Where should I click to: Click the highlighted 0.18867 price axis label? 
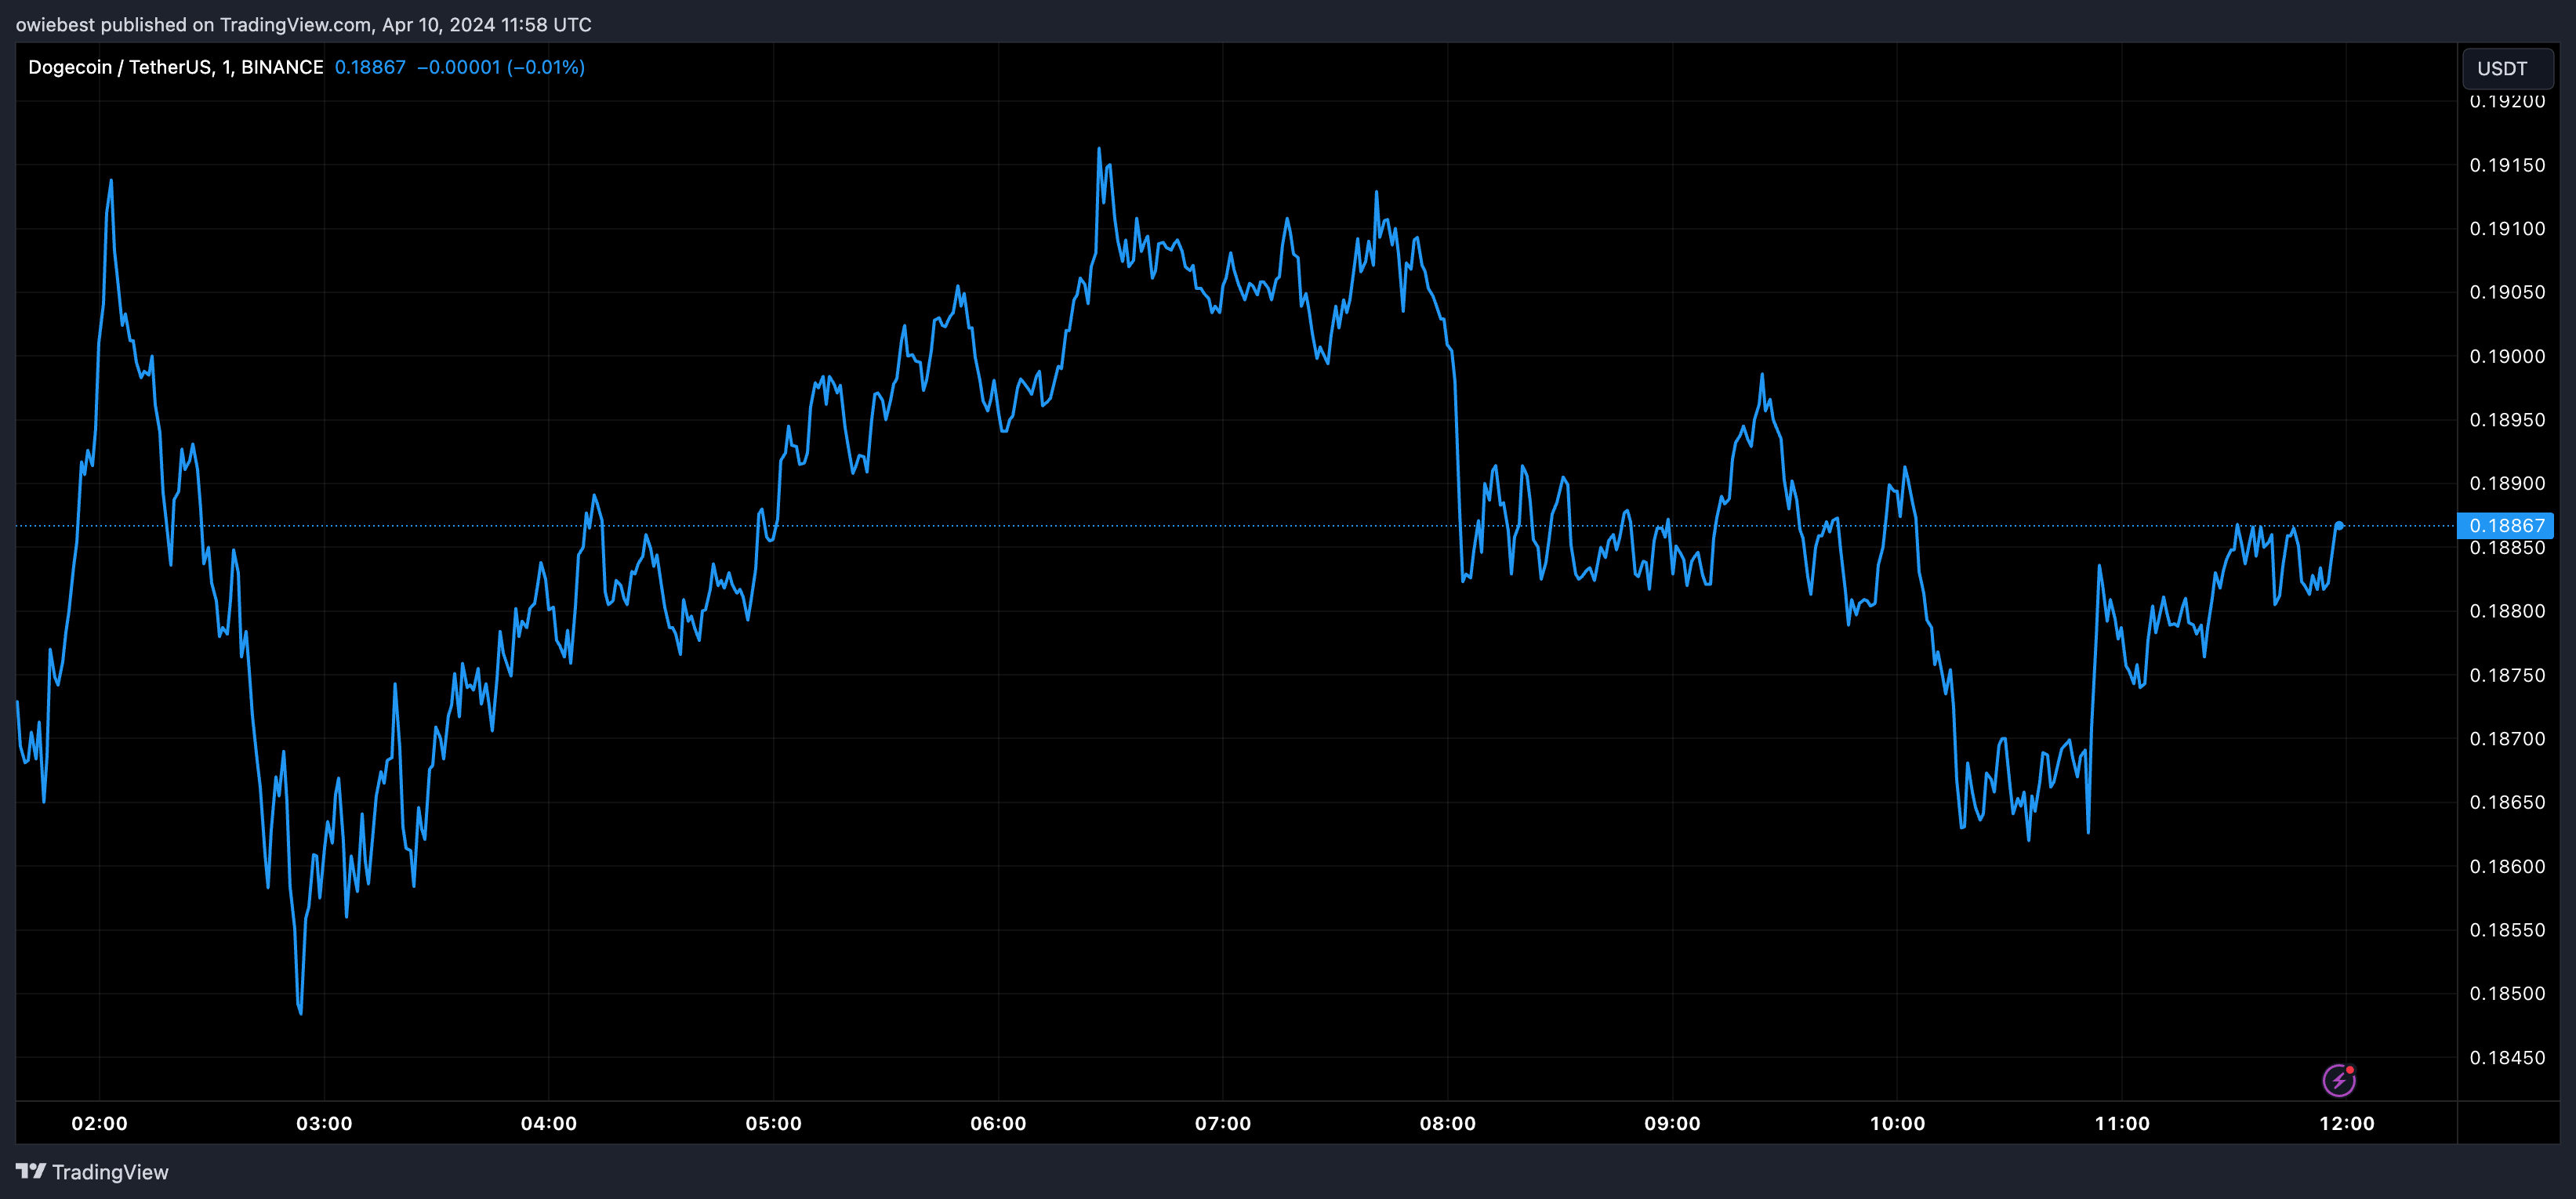2506,526
